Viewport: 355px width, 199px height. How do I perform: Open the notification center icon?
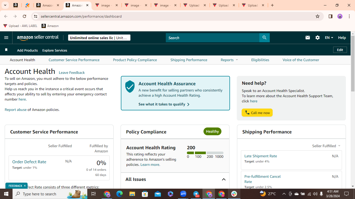click(x=346, y=194)
